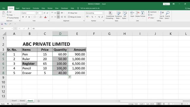Switch to the Data ribbon tab
190x107 pixels.
[43, 8]
